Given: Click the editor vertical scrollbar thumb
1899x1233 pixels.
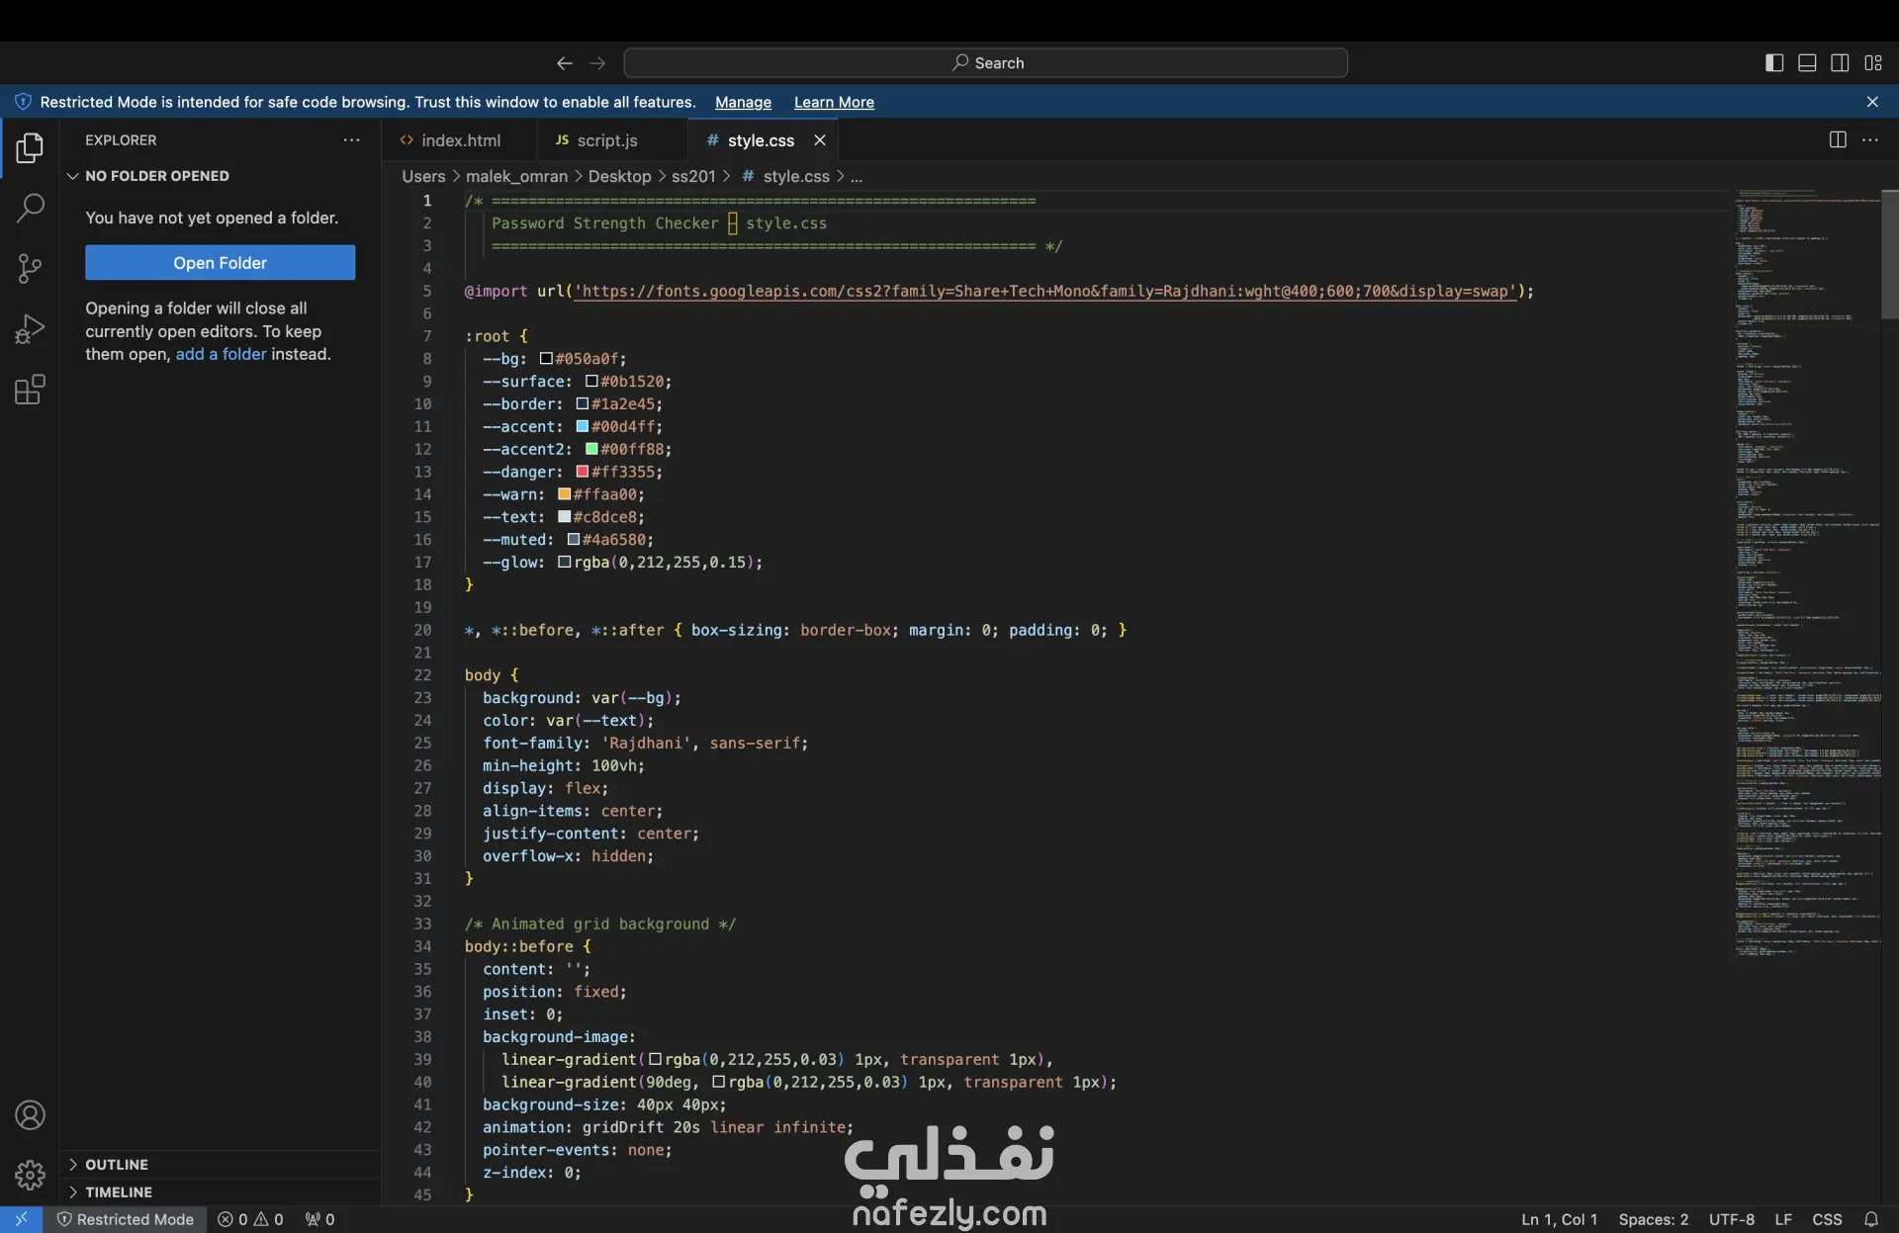Looking at the screenshot, I should tap(1889, 254).
